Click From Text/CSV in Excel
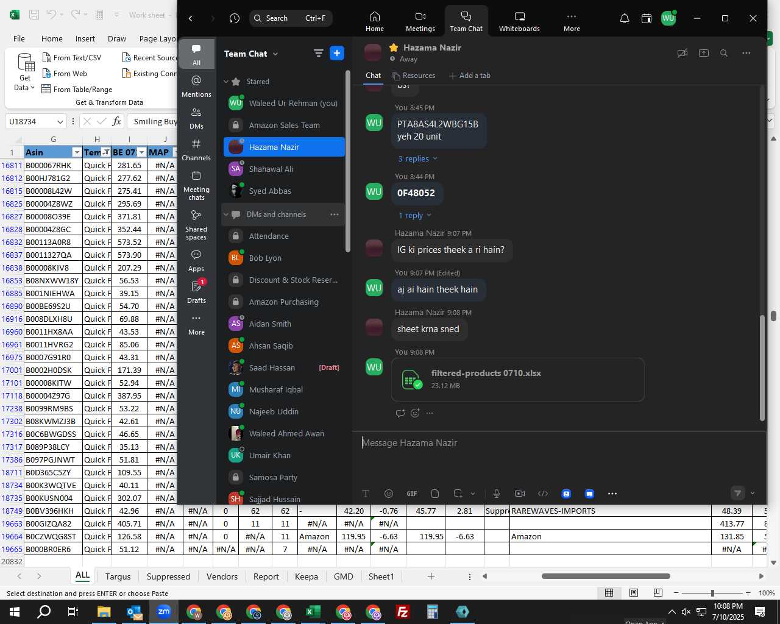780x624 pixels. pos(71,57)
